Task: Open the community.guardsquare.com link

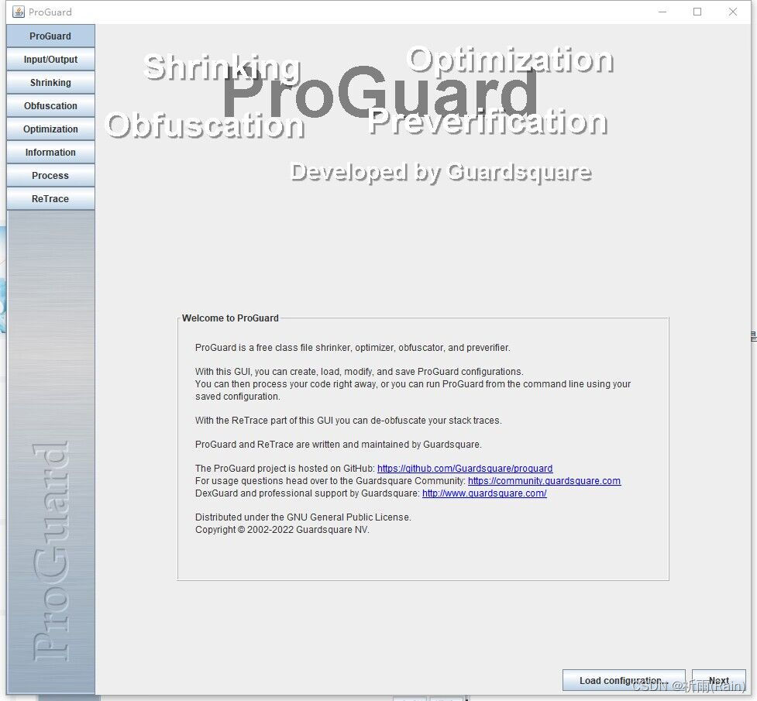Action: point(544,481)
